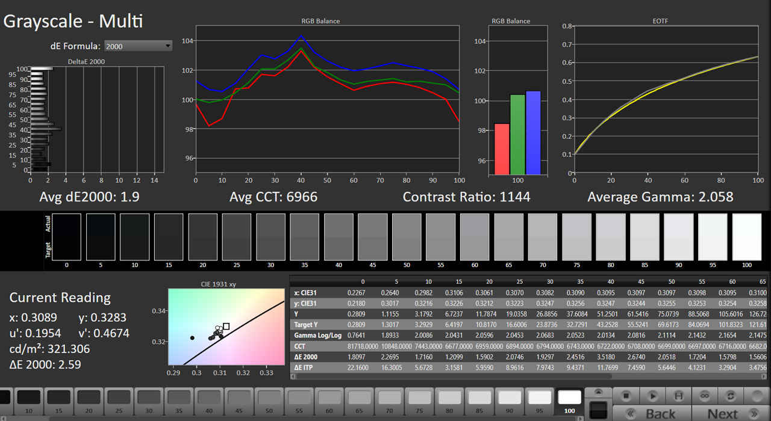Select the 100 percent white patch button
The image size is (771, 421).
pos(570,401)
